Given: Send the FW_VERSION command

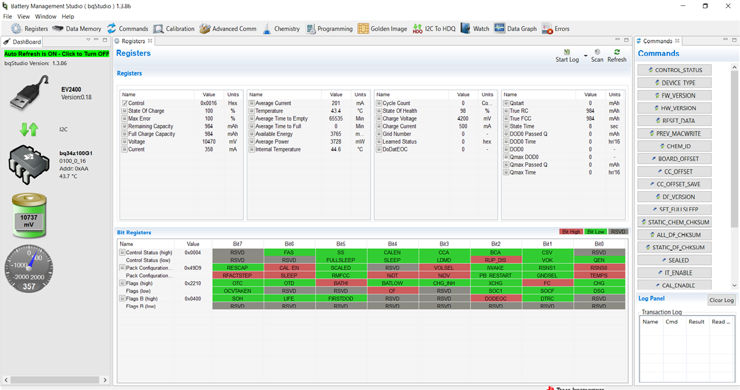Looking at the screenshot, I should (x=674, y=96).
